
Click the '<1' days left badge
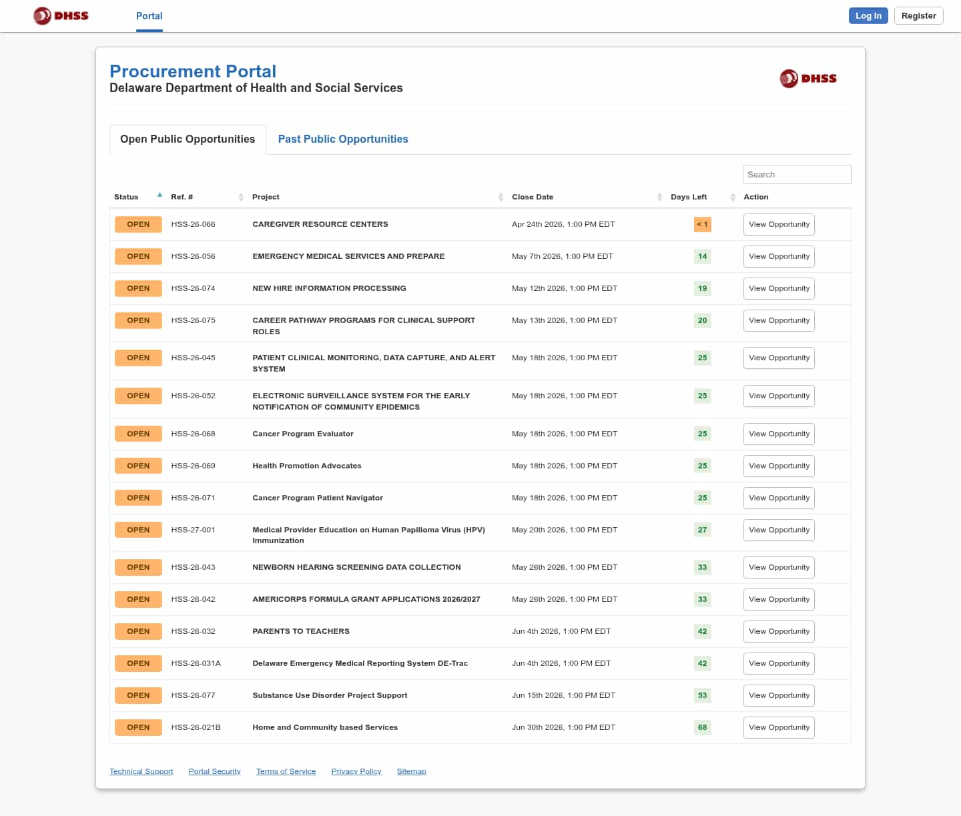[702, 225]
